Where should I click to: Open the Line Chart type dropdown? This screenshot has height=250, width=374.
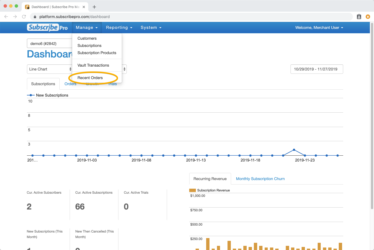tap(50, 69)
